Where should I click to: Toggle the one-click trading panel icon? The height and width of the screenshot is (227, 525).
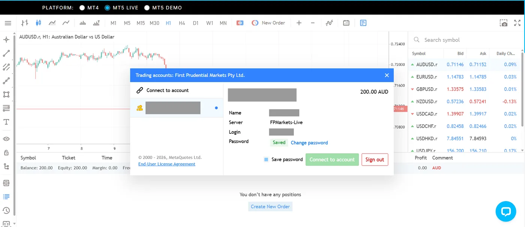point(240,23)
